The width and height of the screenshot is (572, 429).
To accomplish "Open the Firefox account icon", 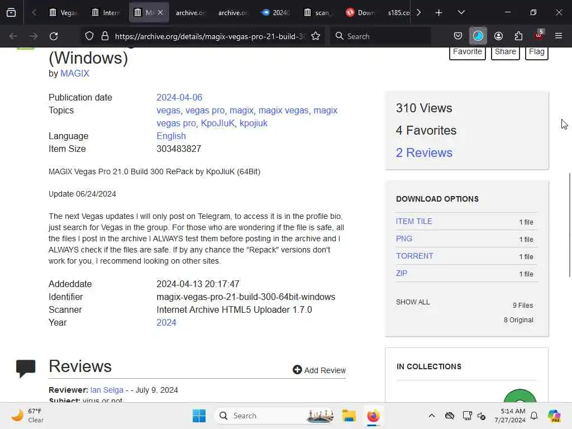I will point(498,36).
